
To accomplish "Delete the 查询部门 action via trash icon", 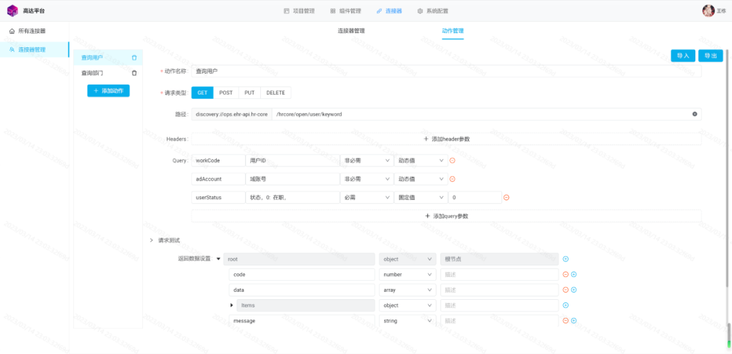I will pyautogui.click(x=134, y=73).
